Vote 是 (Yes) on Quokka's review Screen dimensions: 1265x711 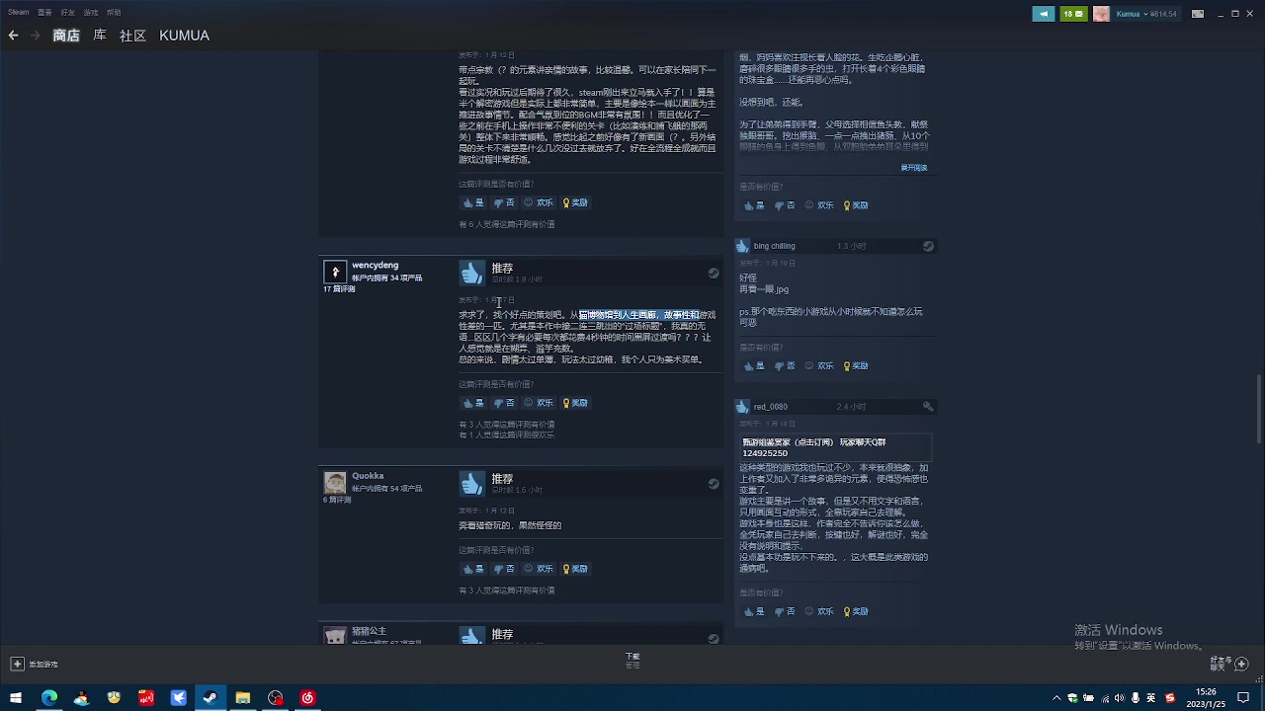pos(473,569)
